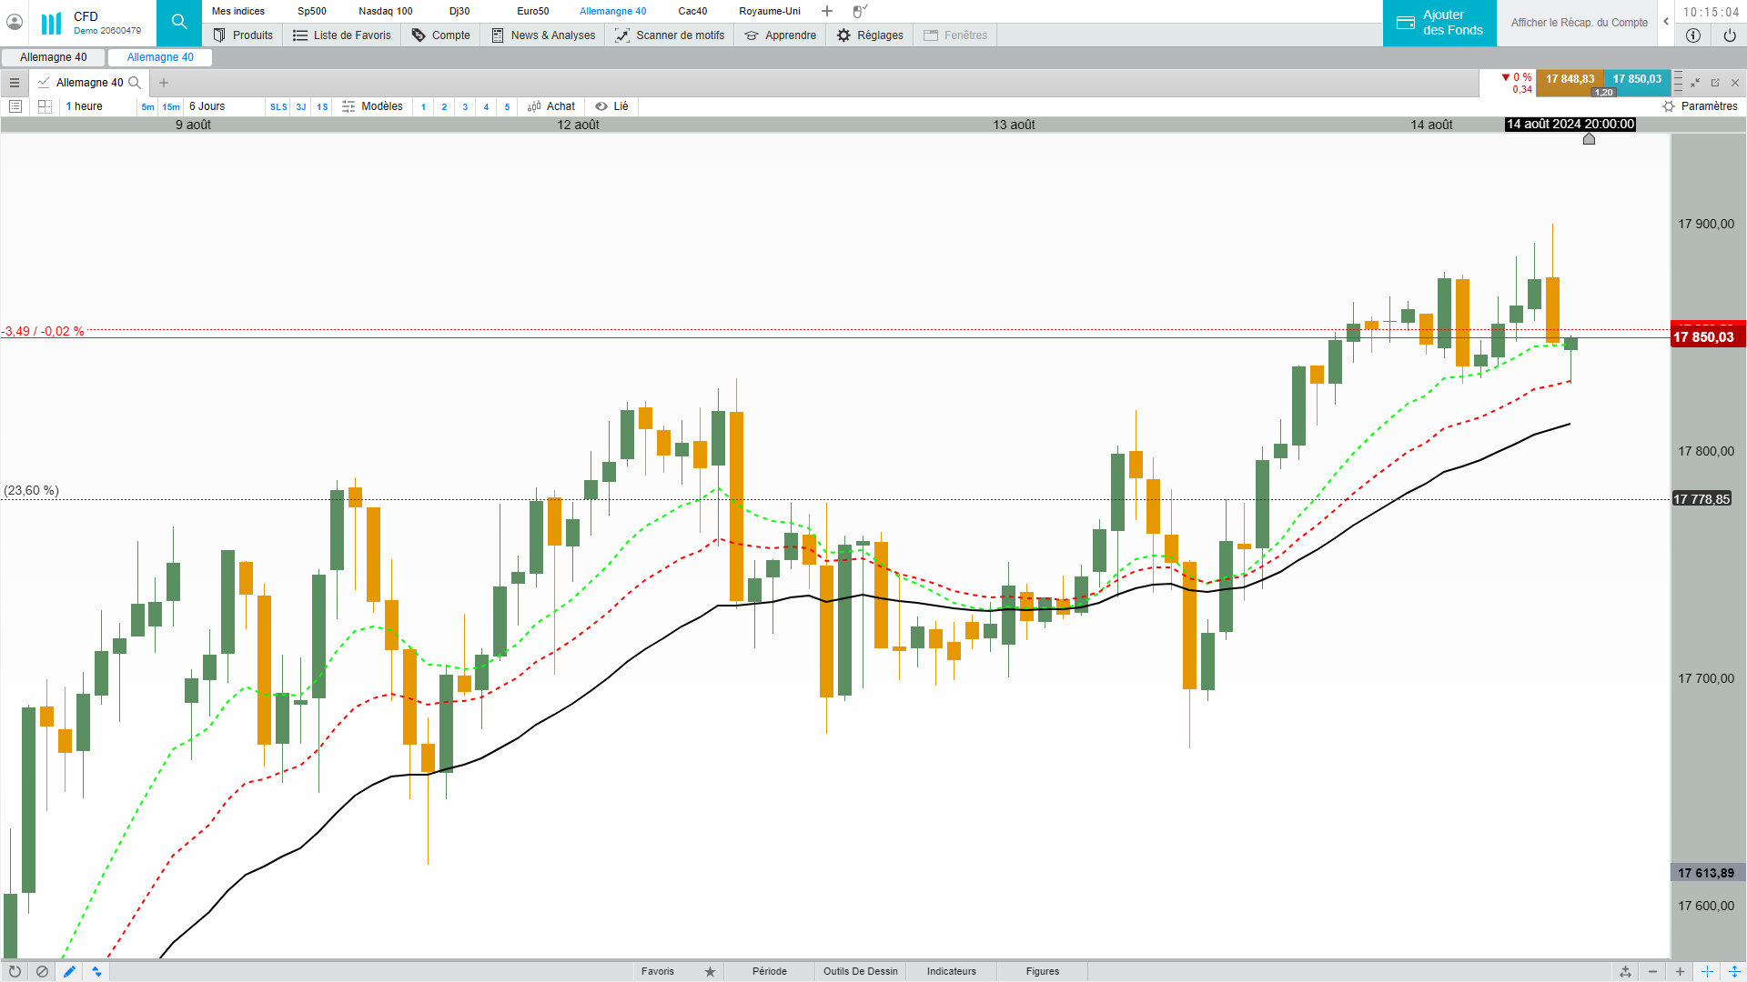Viewport: 1747px width, 982px height.
Task: Click the grid layout icon beside 1 heure
Action: click(45, 106)
